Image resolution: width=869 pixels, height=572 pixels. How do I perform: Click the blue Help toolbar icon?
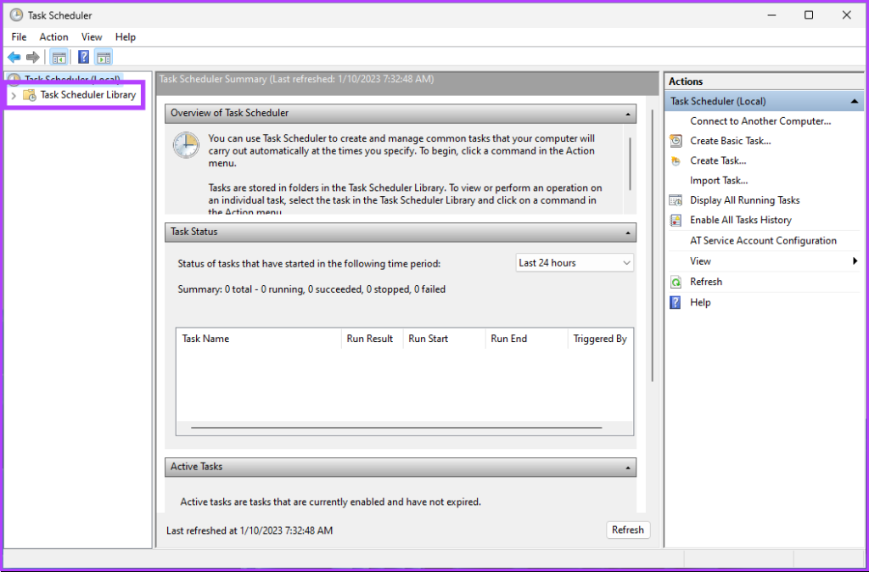[83, 57]
